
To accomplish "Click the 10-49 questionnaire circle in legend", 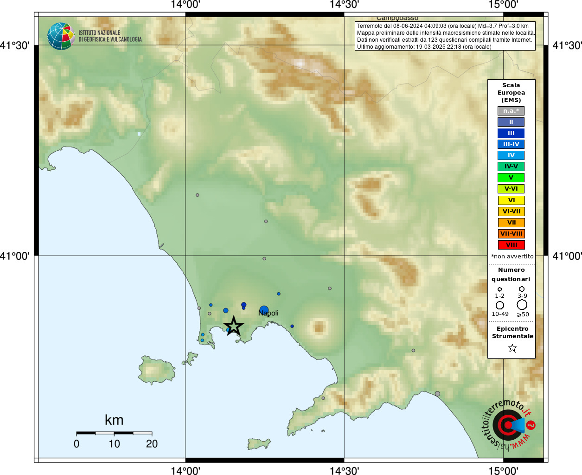I will tap(500, 305).
